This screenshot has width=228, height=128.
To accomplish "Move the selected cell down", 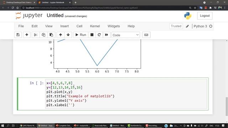I will 68,35.
